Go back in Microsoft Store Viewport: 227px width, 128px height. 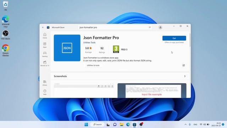(43, 27)
